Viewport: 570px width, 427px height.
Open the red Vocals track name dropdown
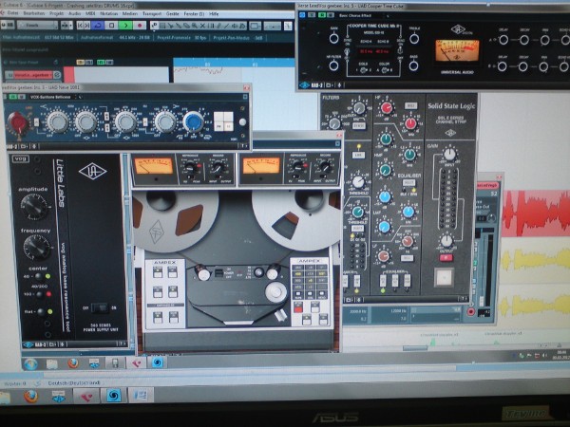(32, 75)
